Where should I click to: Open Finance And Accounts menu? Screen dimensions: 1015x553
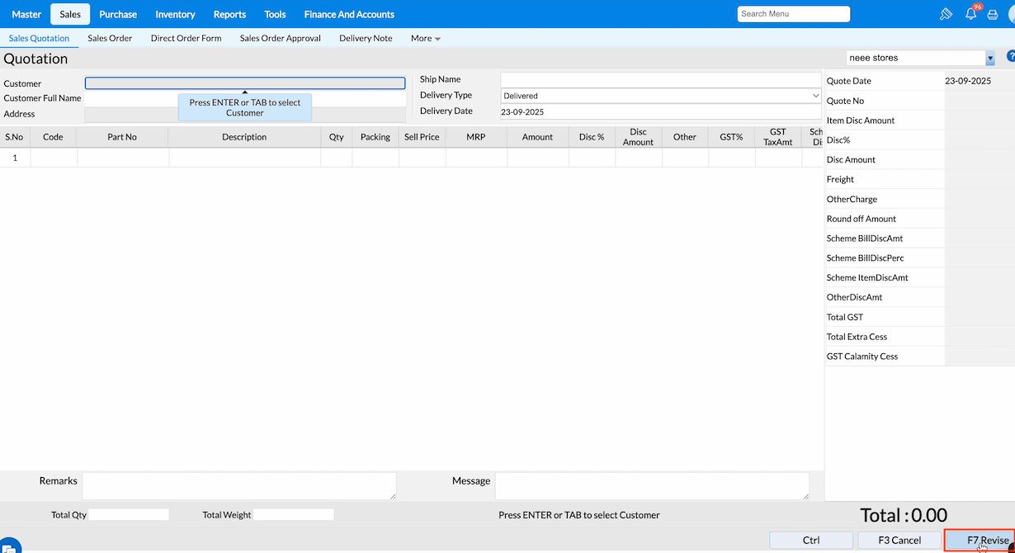(x=349, y=14)
